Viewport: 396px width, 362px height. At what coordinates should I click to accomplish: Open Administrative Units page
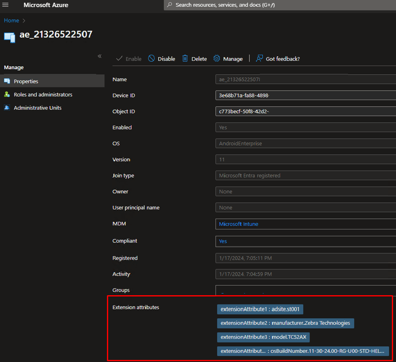pos(38,108)
